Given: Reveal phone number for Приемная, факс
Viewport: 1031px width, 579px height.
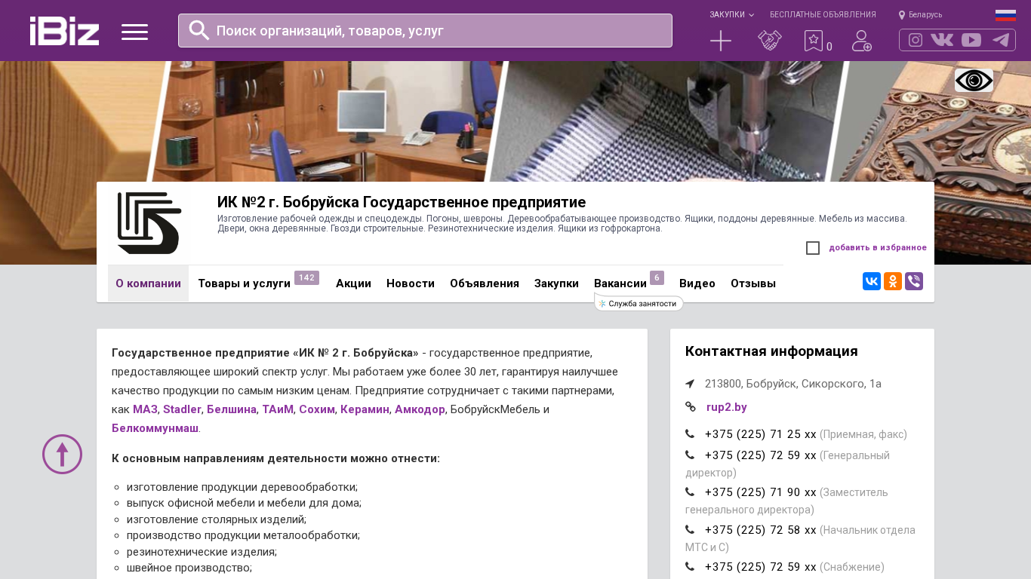Looking at the screenshot, I should click(x=761, y=434).
